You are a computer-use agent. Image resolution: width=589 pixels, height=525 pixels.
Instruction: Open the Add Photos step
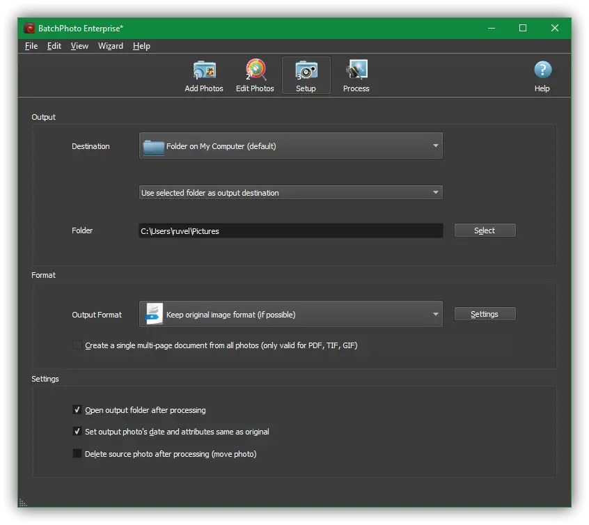pos(204,75)
